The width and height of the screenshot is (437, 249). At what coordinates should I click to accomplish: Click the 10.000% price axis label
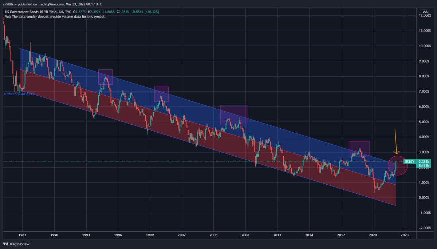(424, 46)
